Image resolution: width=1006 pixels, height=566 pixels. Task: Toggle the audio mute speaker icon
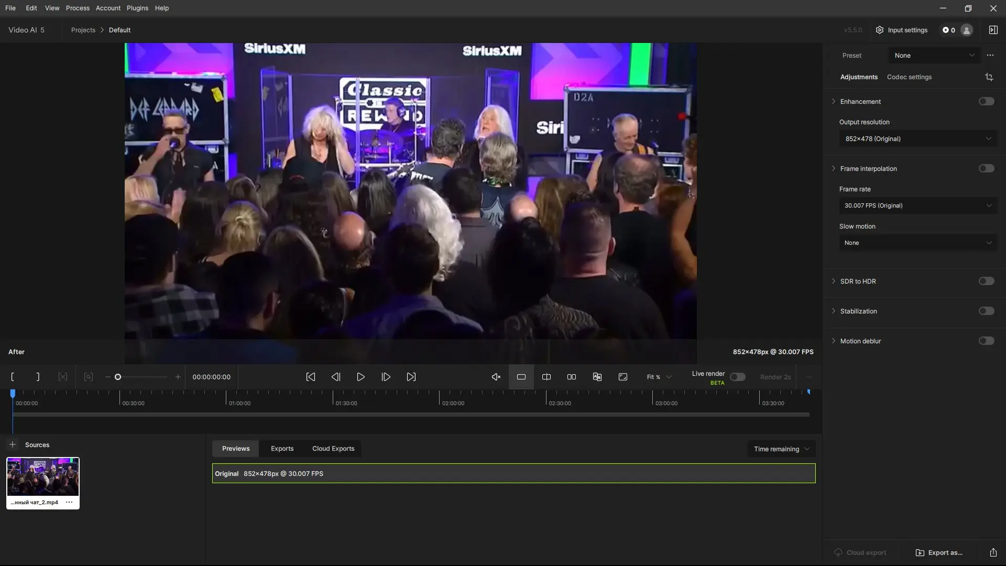496,377
